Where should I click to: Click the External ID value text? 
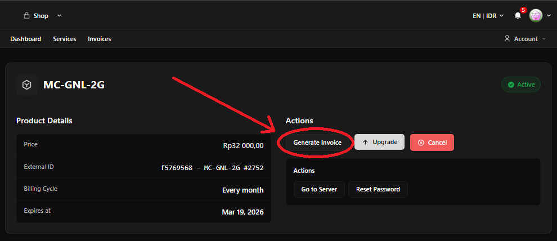coord(212,167)
